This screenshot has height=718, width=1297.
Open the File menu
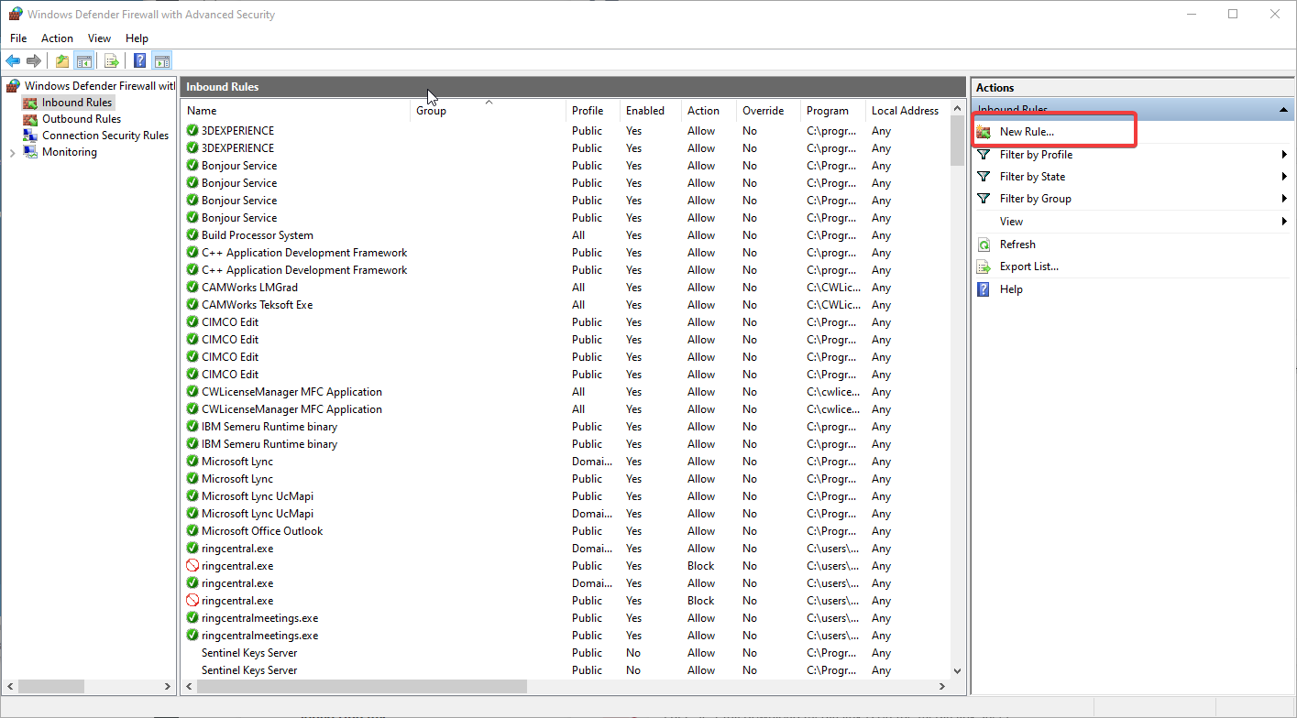pyautogui.click(x=18, y=38)
